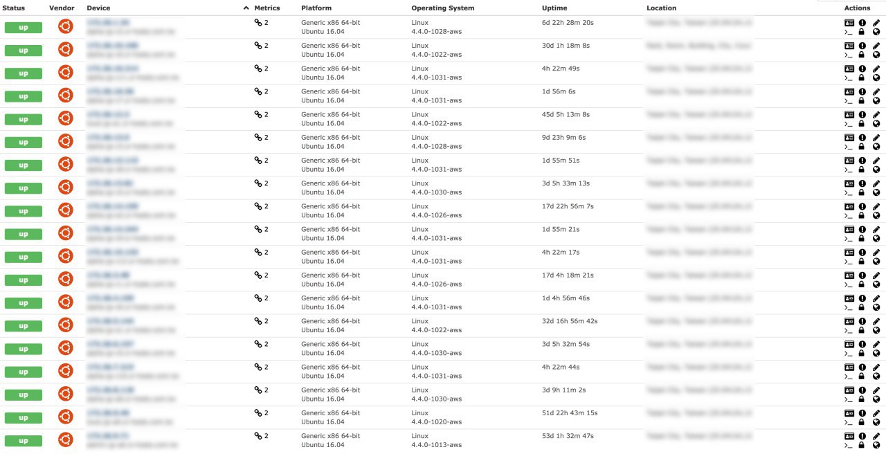
Task: Click up status button on 1d 4h 56m 46s row
Action: click(x=24, y=302)
